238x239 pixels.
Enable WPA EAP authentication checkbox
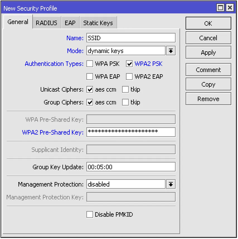pos(90,77)
